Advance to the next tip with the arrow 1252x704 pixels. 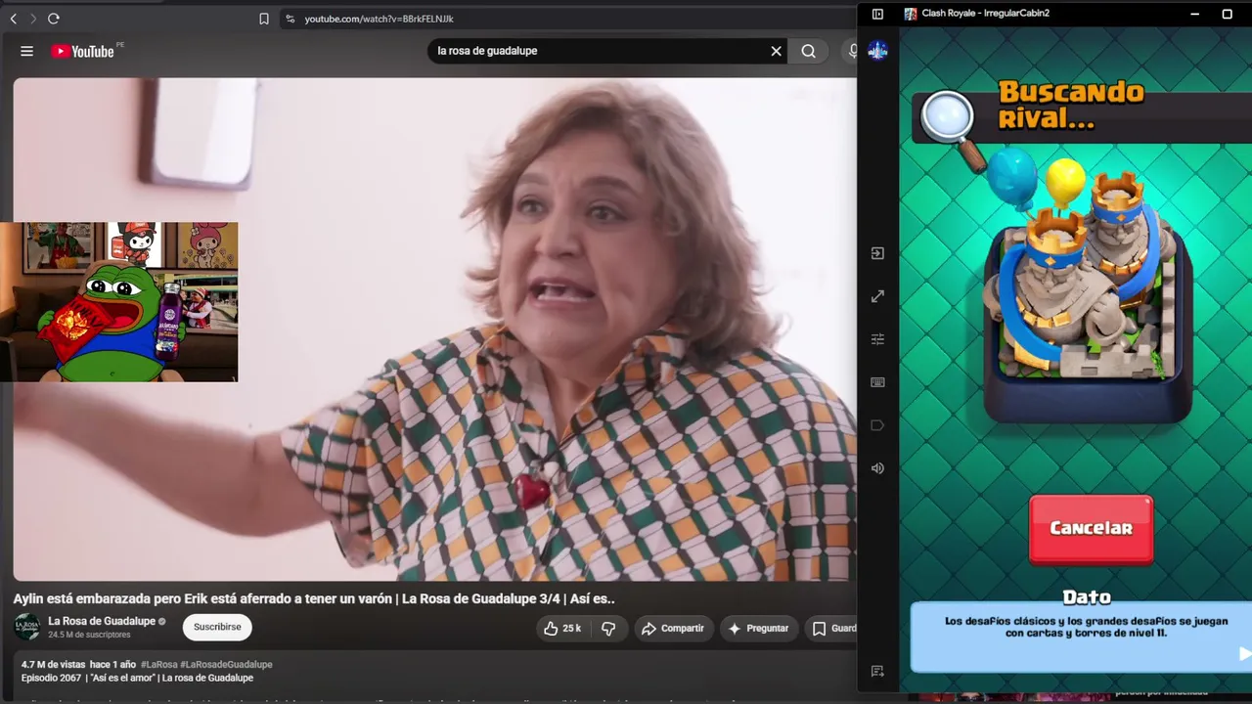pyautogui.click(x=1244, y=653)
